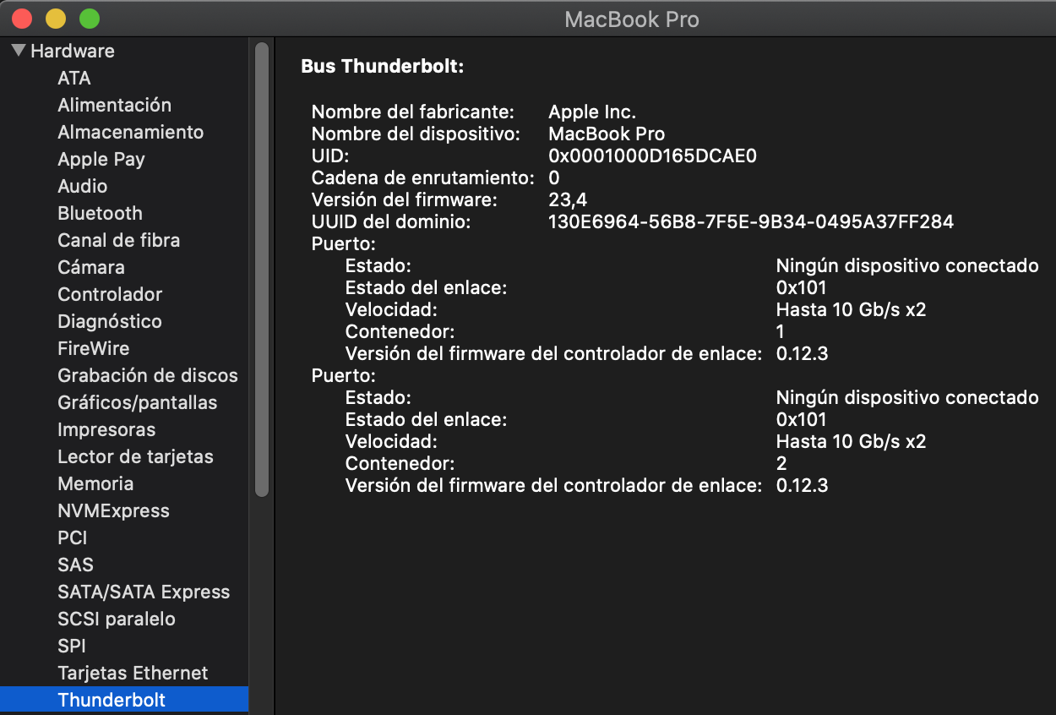Select Audio in the hardware list
The height and width of the screenshot is (715, 1056).
(x=82, y=186)
